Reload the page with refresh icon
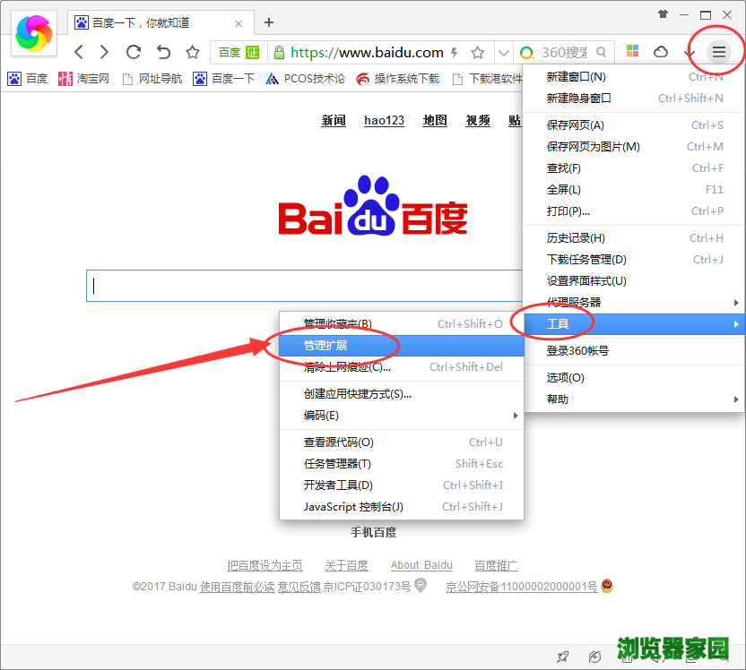746x670 pixels. click(134, 52)
